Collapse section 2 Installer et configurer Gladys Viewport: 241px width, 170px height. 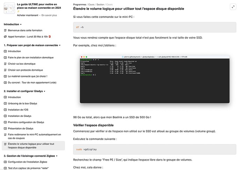coord(24,91)
